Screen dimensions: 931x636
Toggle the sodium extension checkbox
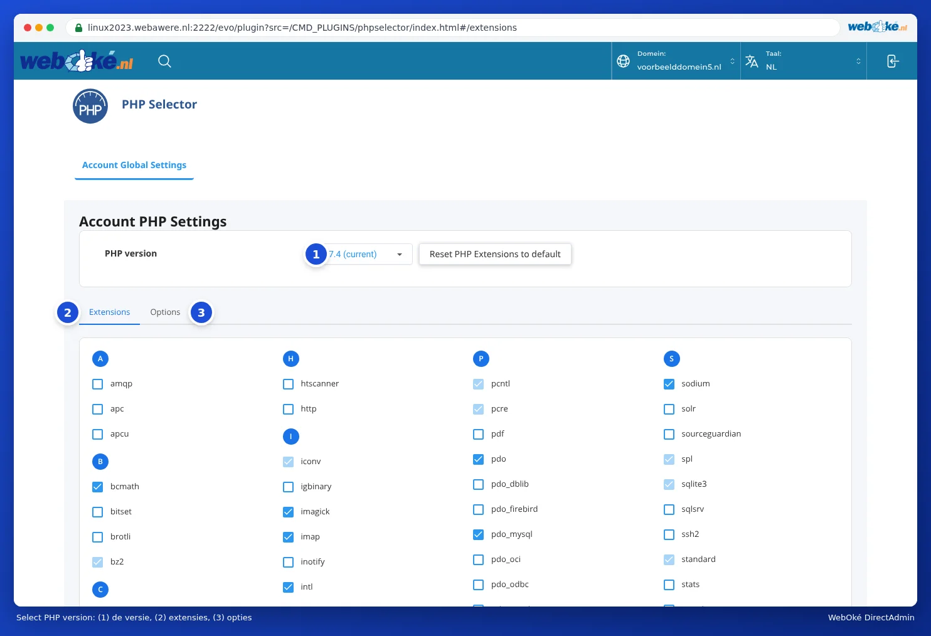[669, 384]
